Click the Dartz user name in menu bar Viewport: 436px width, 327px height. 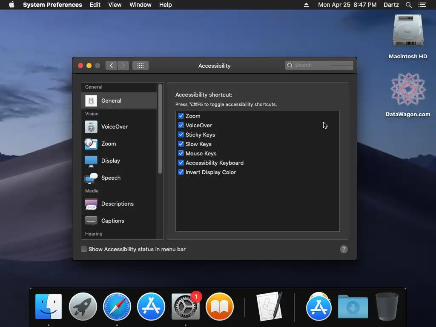tap(391, 5)
